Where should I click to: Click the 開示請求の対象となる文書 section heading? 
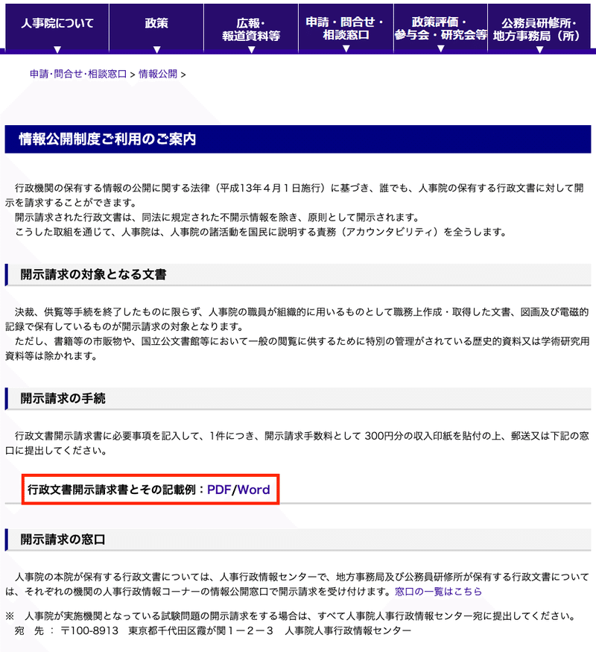pyautogui.click(x=93, y=274)
